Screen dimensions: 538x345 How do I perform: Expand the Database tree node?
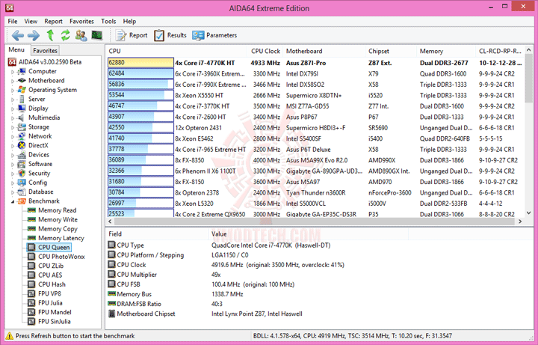click(x=13, y=192)
